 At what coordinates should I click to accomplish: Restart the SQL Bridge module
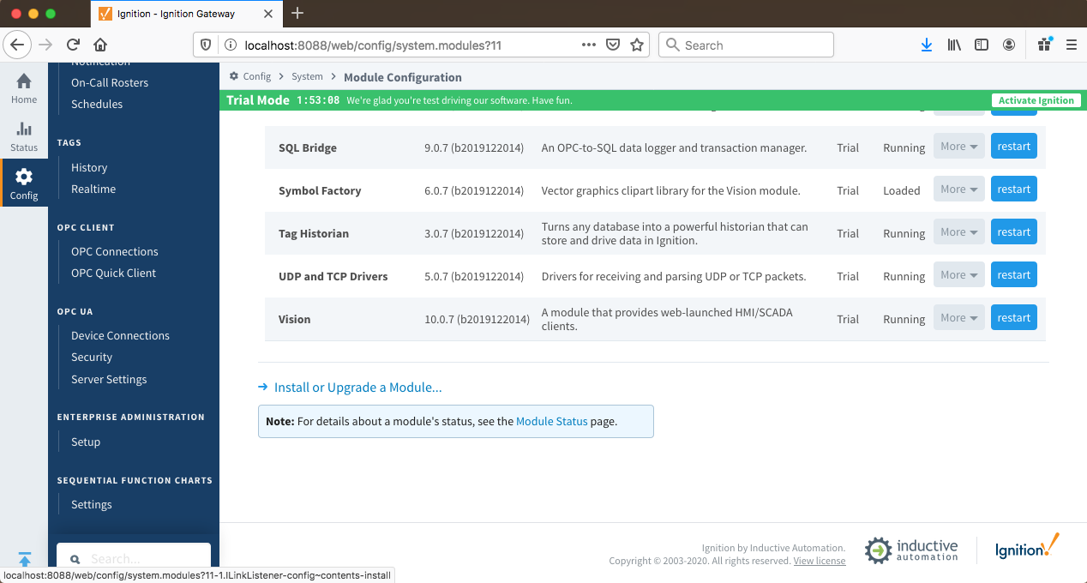[1013, 147]
